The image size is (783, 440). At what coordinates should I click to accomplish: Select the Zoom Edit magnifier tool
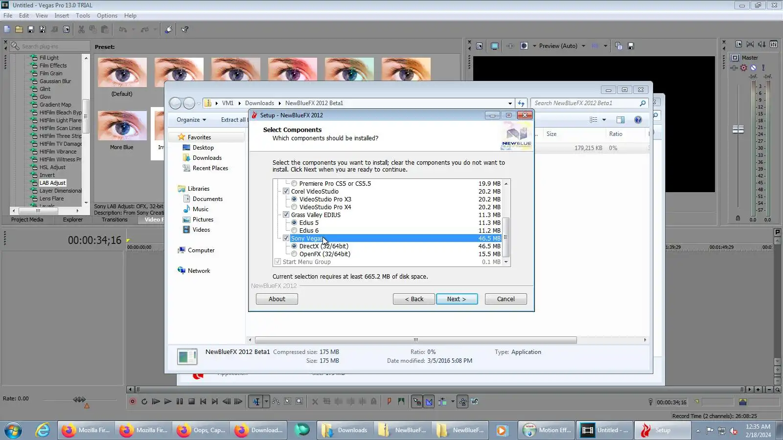pos(299,401)
